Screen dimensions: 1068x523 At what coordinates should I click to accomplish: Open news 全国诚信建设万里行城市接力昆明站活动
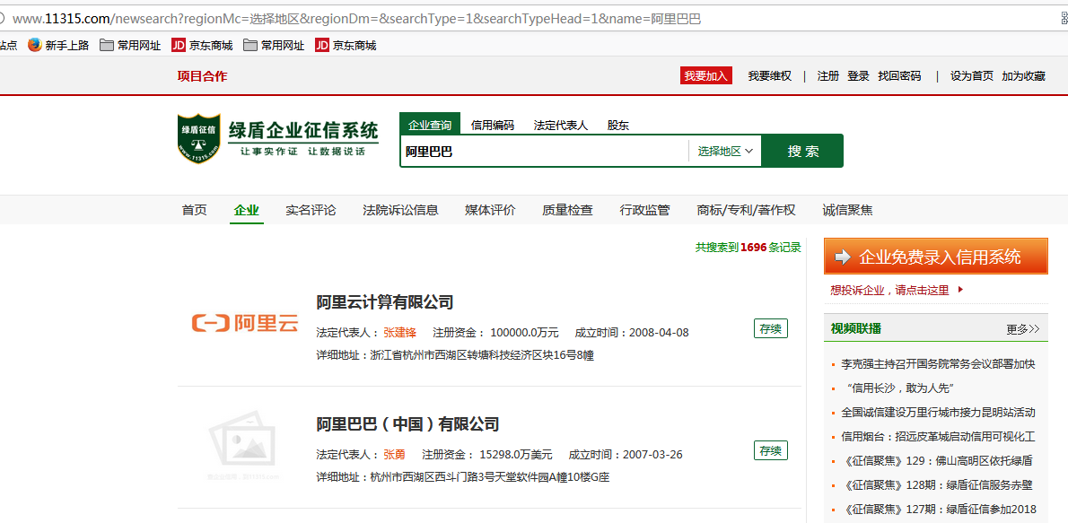coord(939,413)
